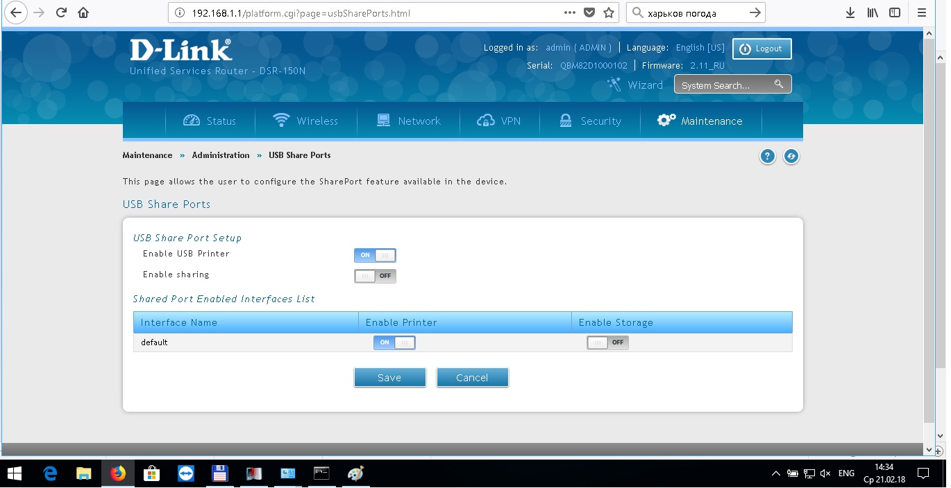Launch Microsoft Edge from the taskbar
This screenshot has height=488, width=951.
click(x=50, y=474)
